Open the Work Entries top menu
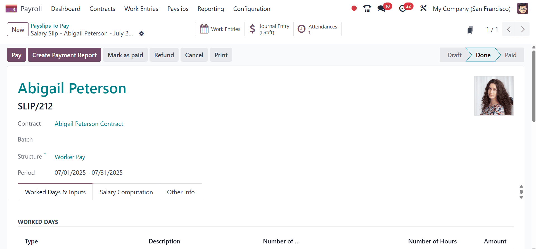 pyautogui.click(x=141, y=9)
